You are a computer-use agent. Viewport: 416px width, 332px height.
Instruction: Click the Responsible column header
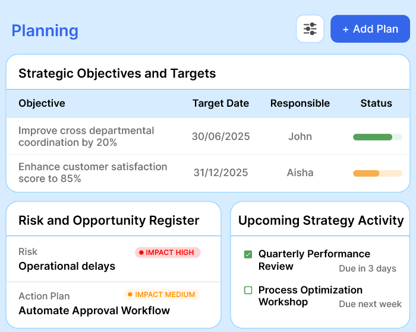(x=300, y=103)
